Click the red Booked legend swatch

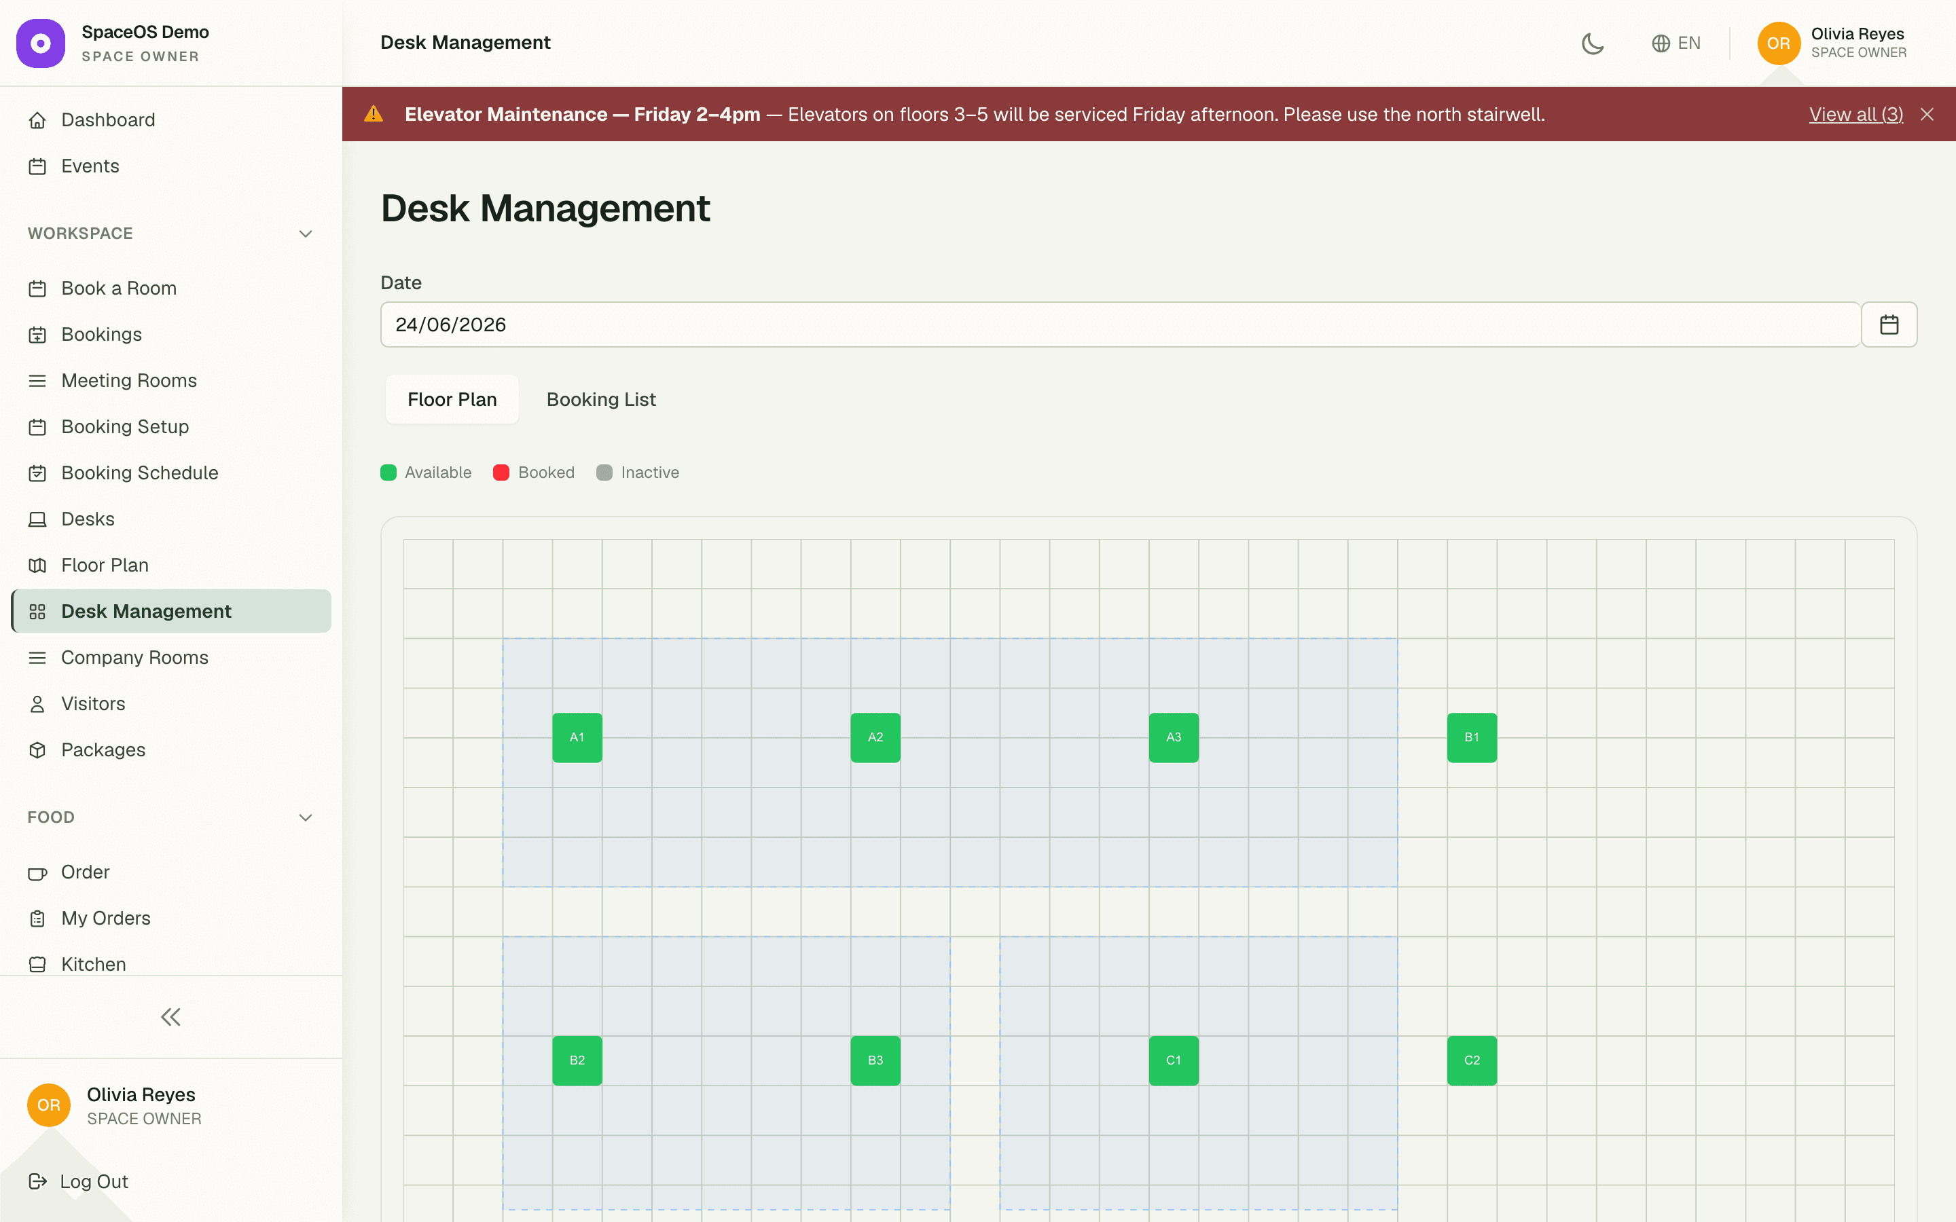click(x=501, y=473)
